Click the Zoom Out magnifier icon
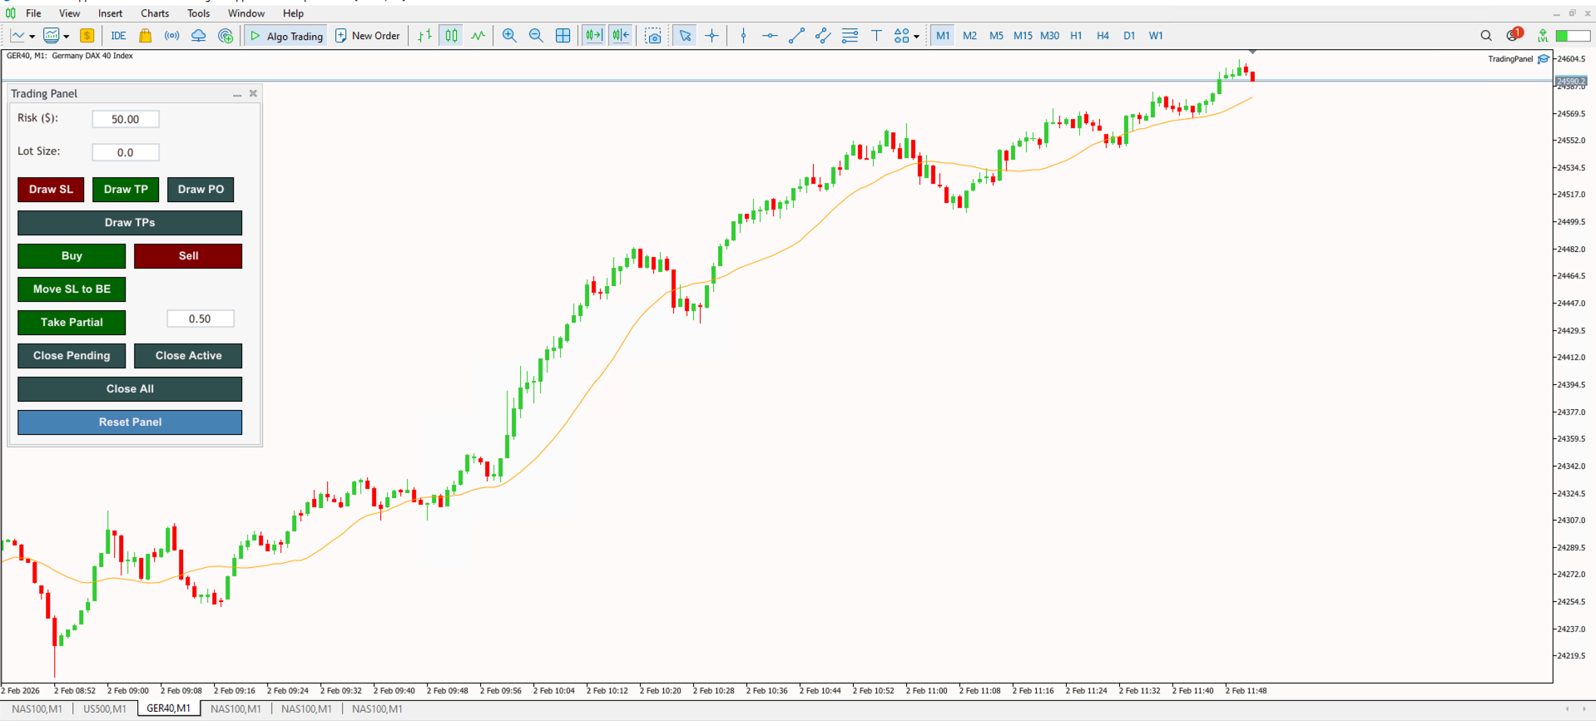 (x=536, y=36)
